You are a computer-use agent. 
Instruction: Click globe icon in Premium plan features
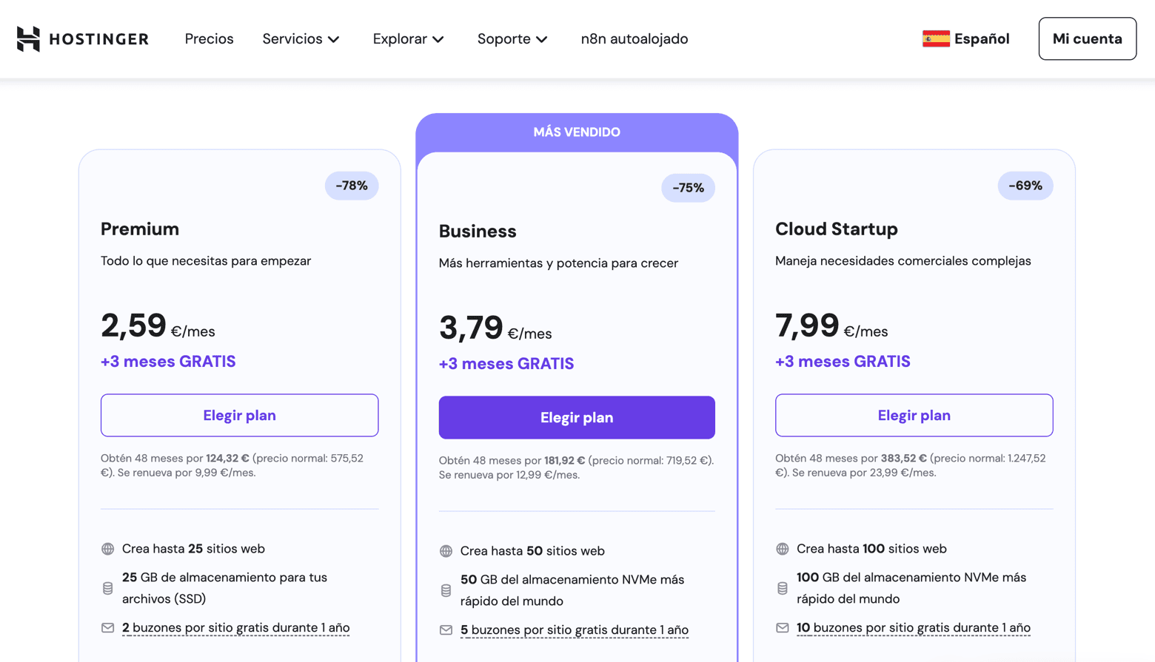coord(108,549)
